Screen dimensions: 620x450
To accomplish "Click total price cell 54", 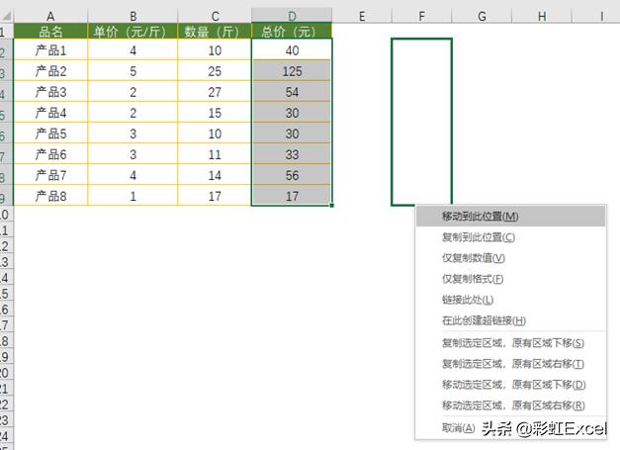I will (292, 92).
